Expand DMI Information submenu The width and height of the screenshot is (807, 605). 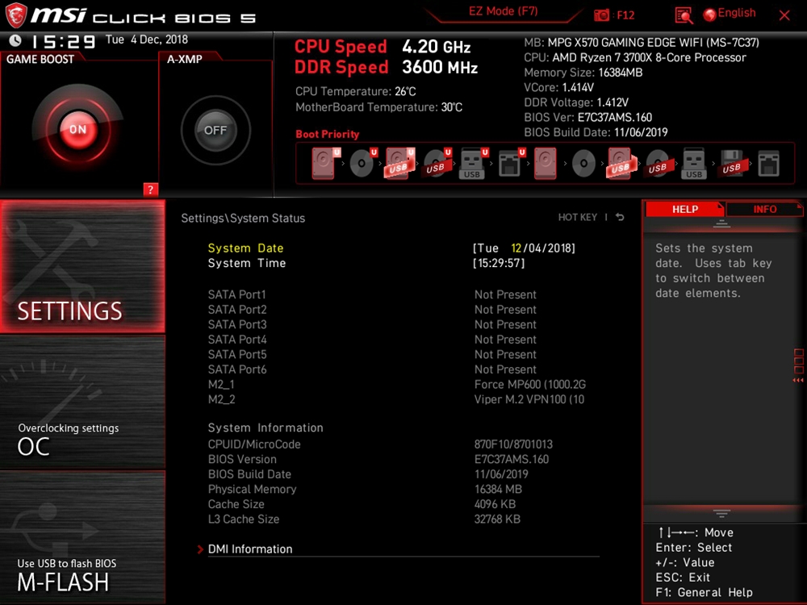[250, 549]
